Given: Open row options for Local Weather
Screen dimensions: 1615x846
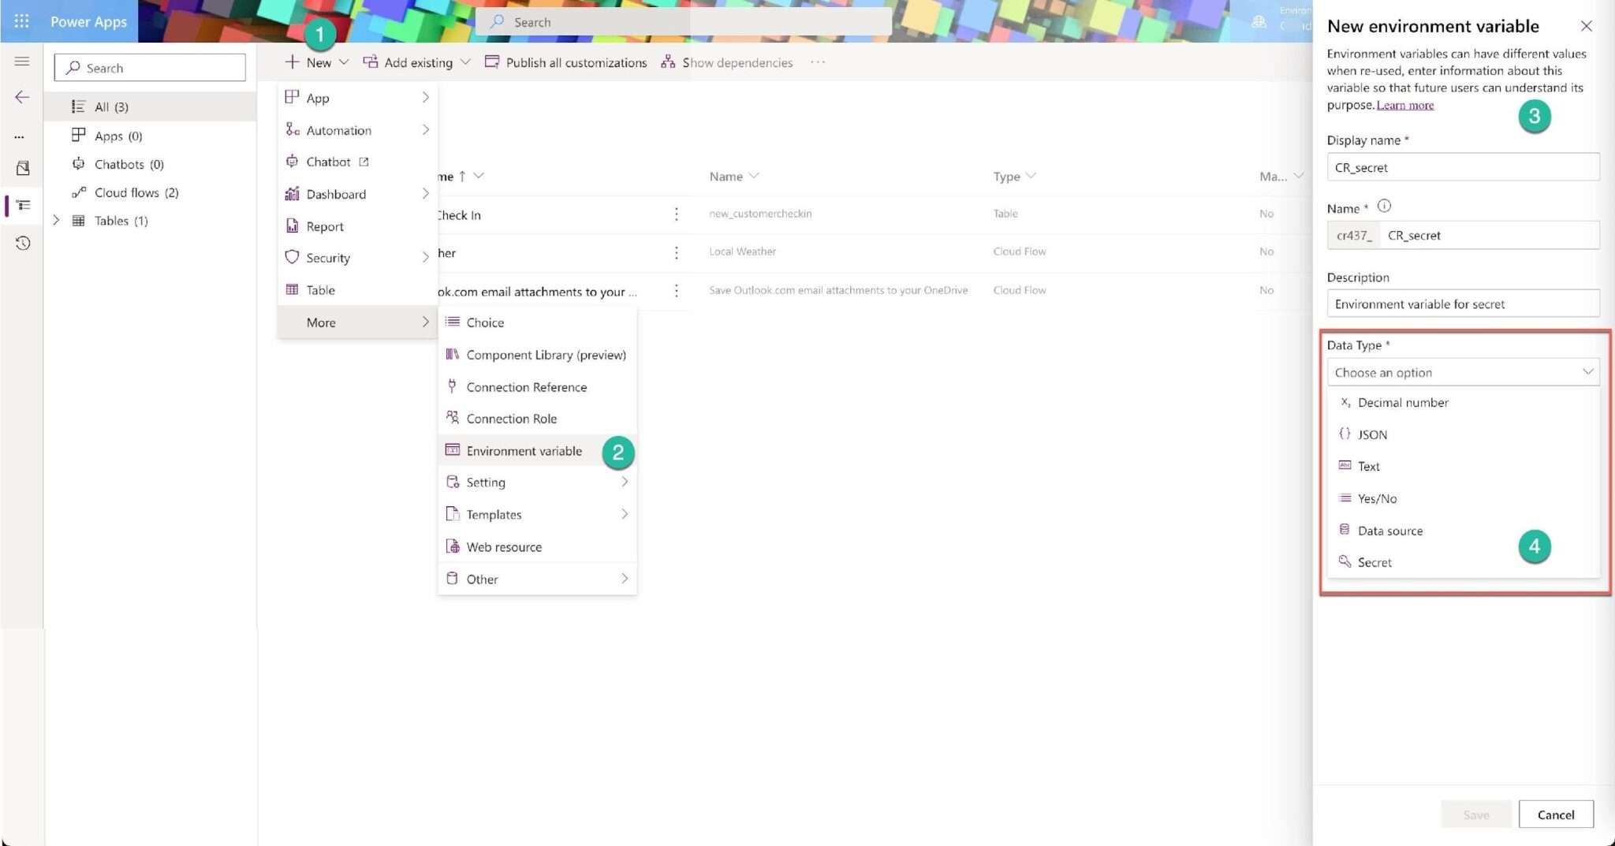Looking at the screenshot, I should (676, 252).
